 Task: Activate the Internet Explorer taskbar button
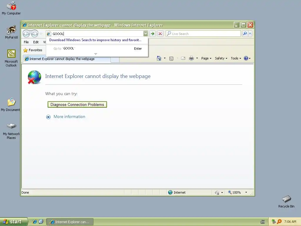click(70, 222)
